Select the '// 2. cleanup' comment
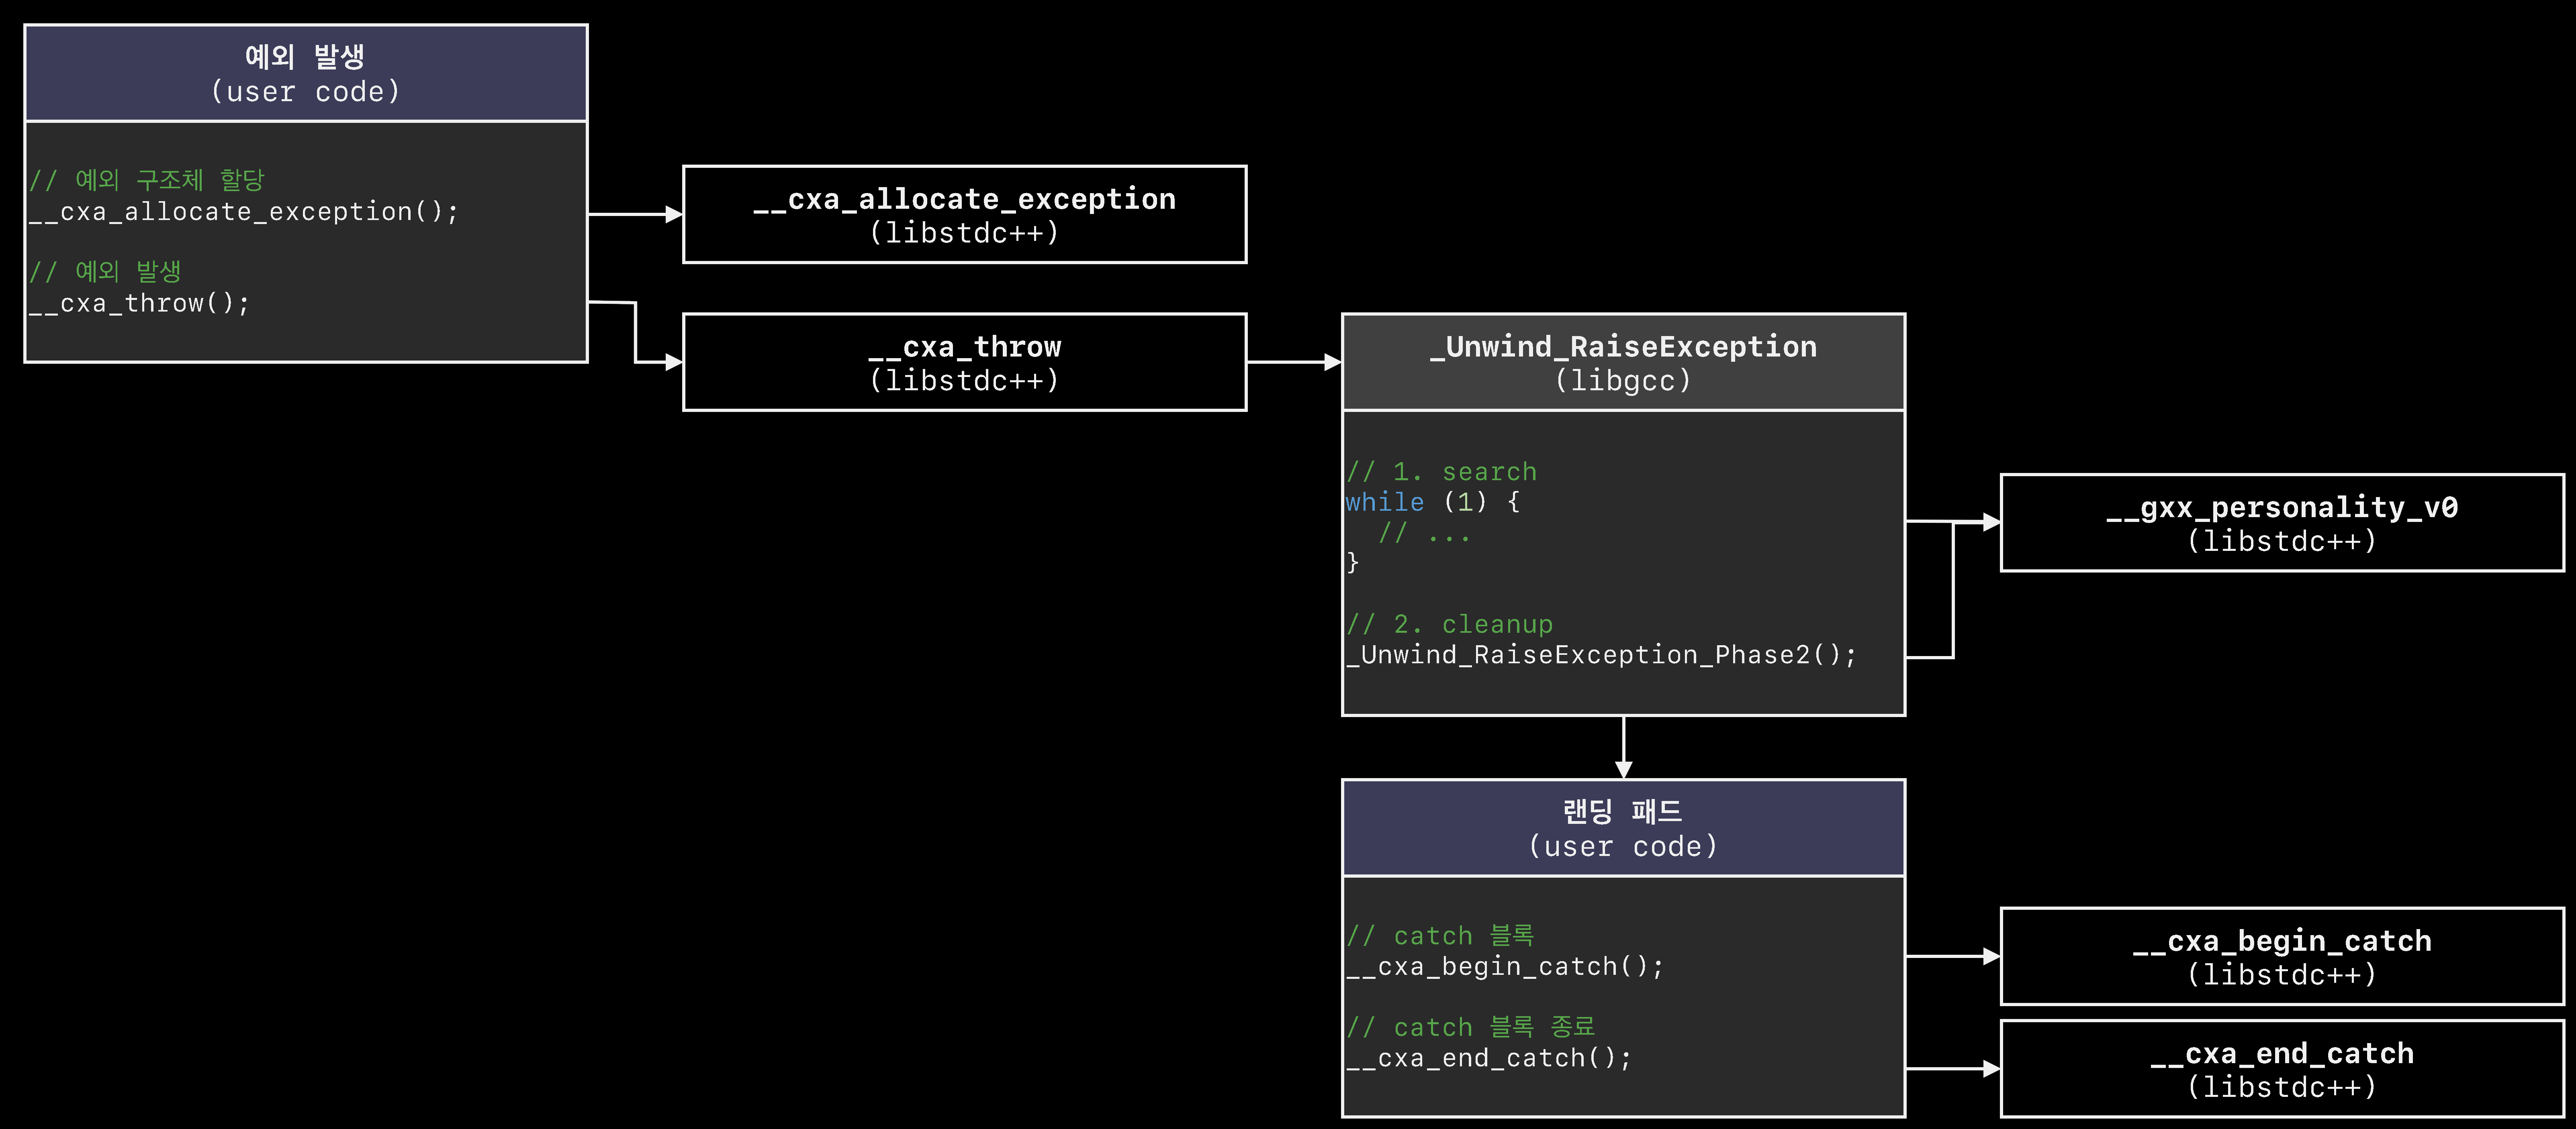Screen dimensions: 2576x1129 point(1449,624)
